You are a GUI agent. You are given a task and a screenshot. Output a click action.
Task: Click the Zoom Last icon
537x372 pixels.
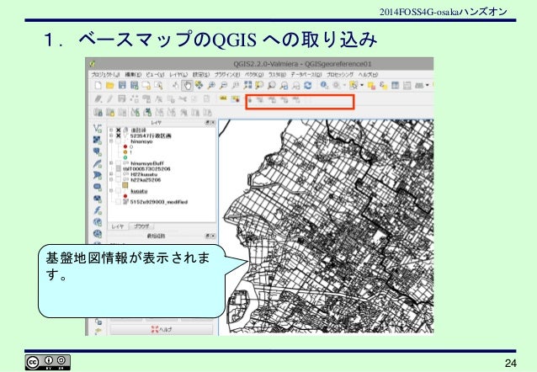pos(284,85)
